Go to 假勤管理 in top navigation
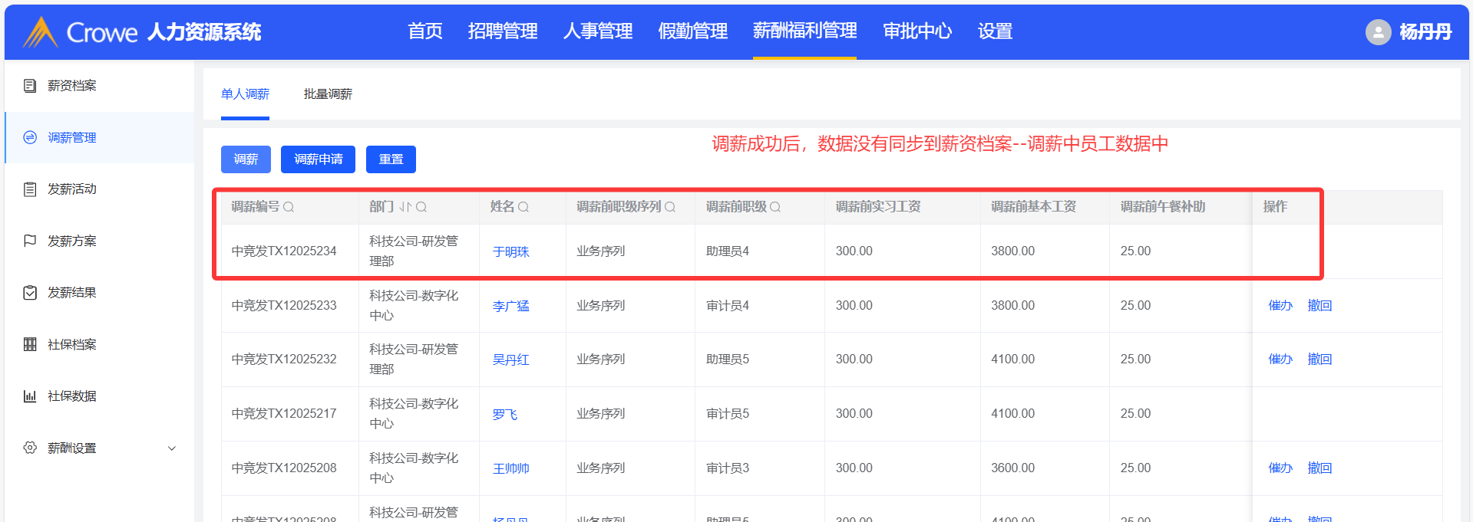 point(692,31)
